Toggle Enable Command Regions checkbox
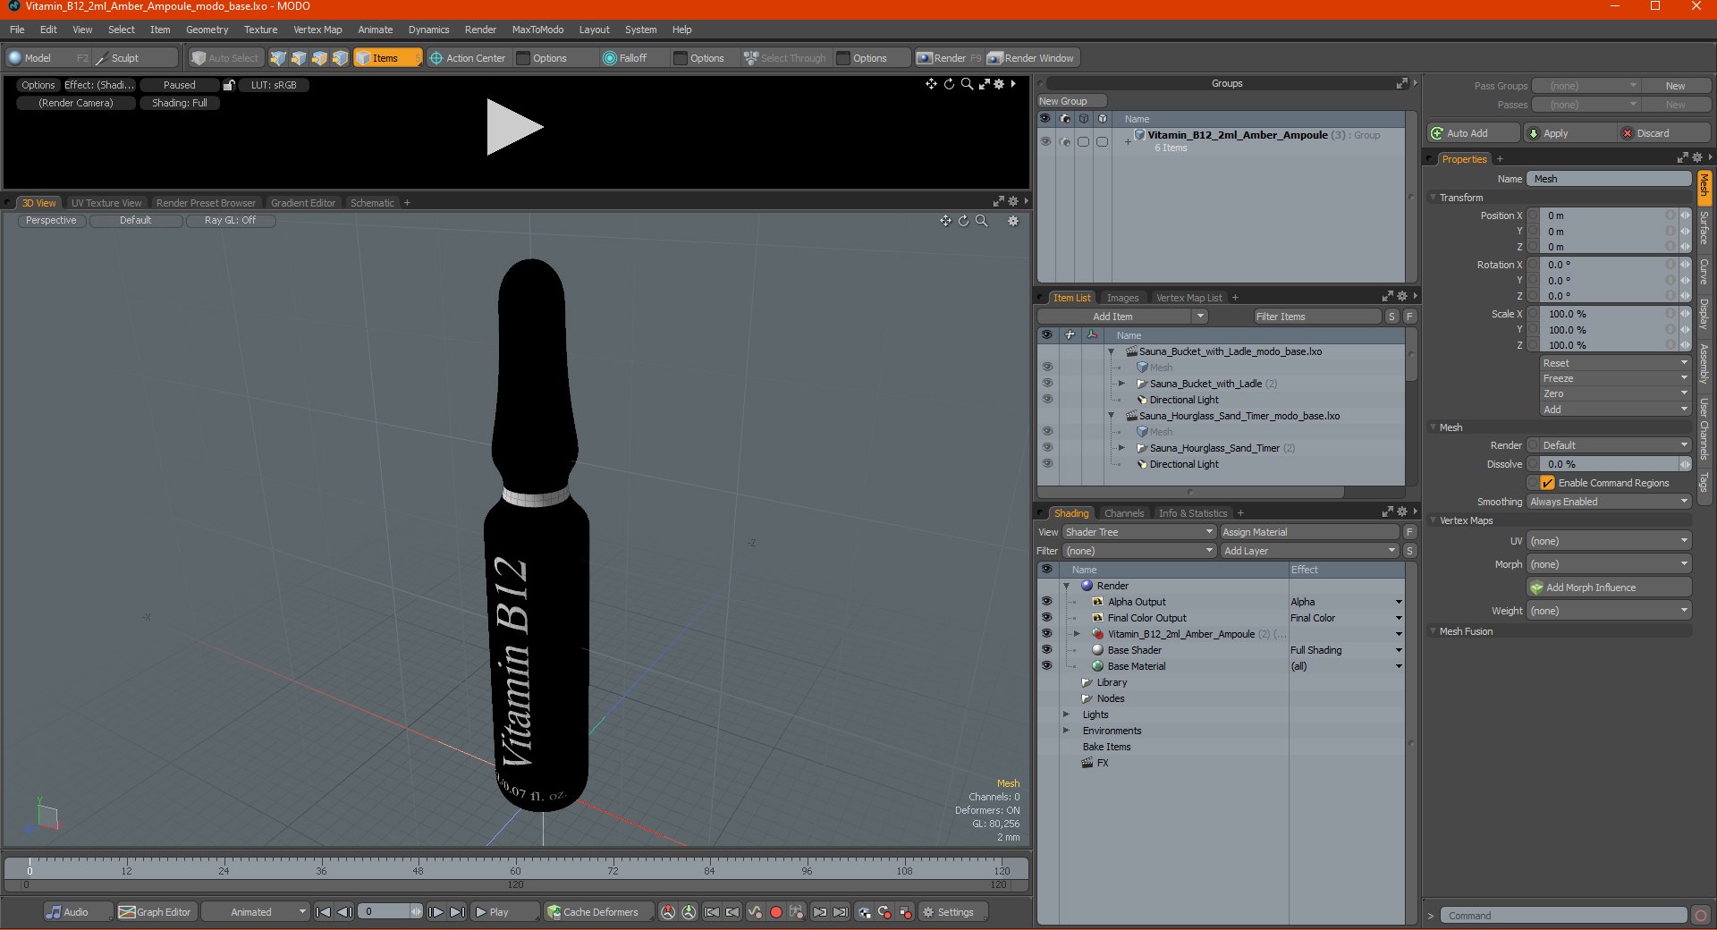 [x=1548, y=483]
